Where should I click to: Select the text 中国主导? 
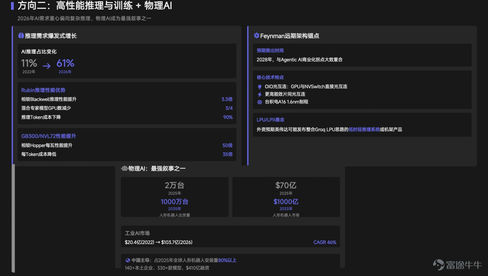pos(141,260)
